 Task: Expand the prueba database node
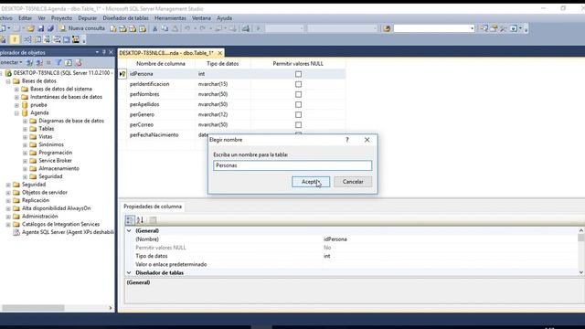click(16, 105)
